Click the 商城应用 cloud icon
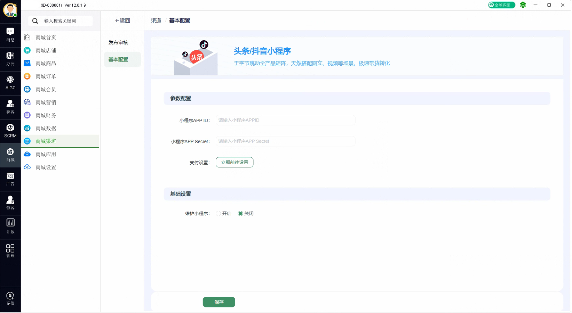The width and height of the screenshot is (572, 313). 27,154
